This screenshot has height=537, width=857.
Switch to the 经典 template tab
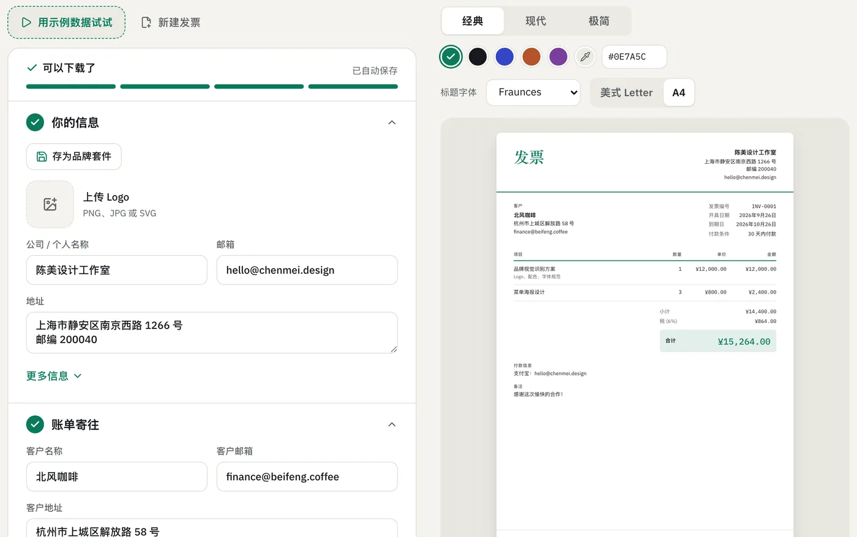[473, 21]
